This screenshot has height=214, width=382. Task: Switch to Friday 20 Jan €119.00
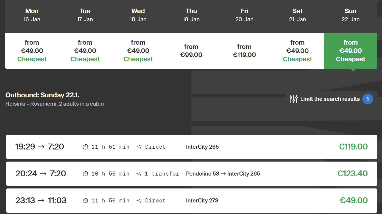click(x=244, y=51)
